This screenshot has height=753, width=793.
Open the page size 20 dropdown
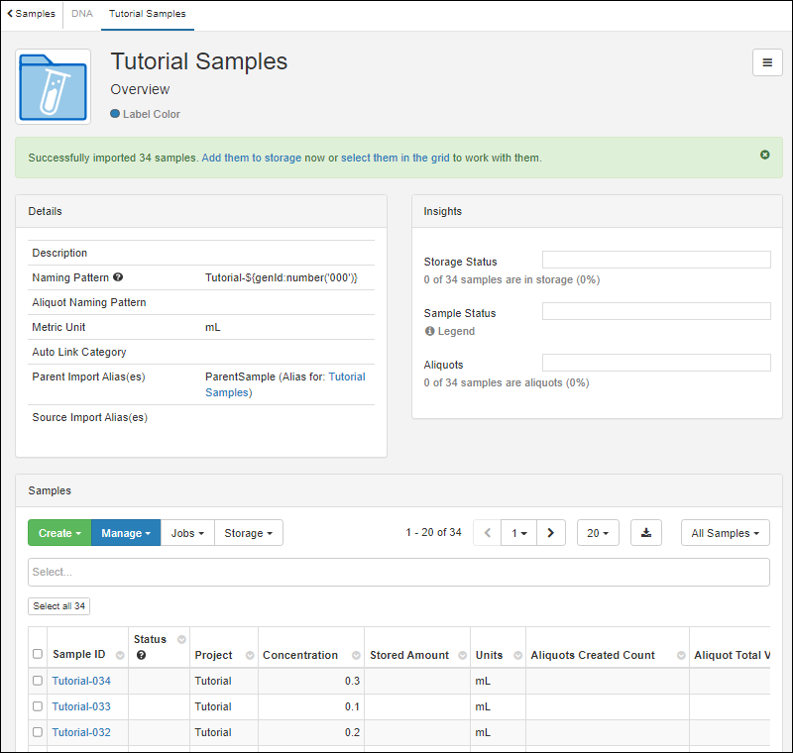pyautogui.click(x=598, y=533)
